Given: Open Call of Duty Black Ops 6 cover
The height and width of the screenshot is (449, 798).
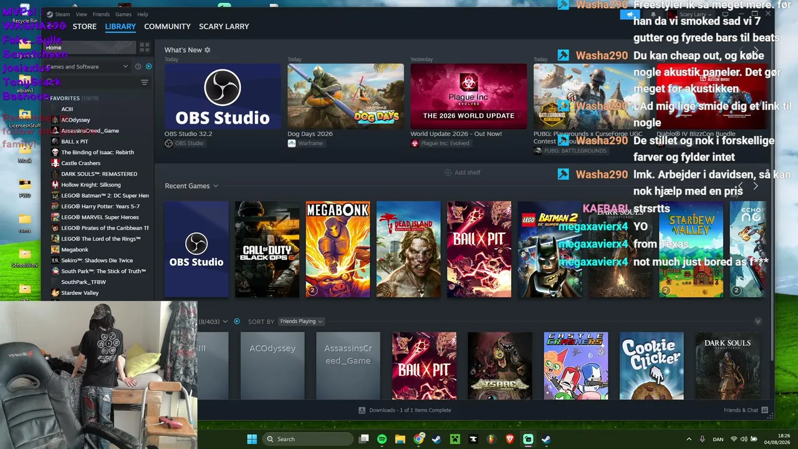Looking at the screenshot, I should [x=267, y=249].
